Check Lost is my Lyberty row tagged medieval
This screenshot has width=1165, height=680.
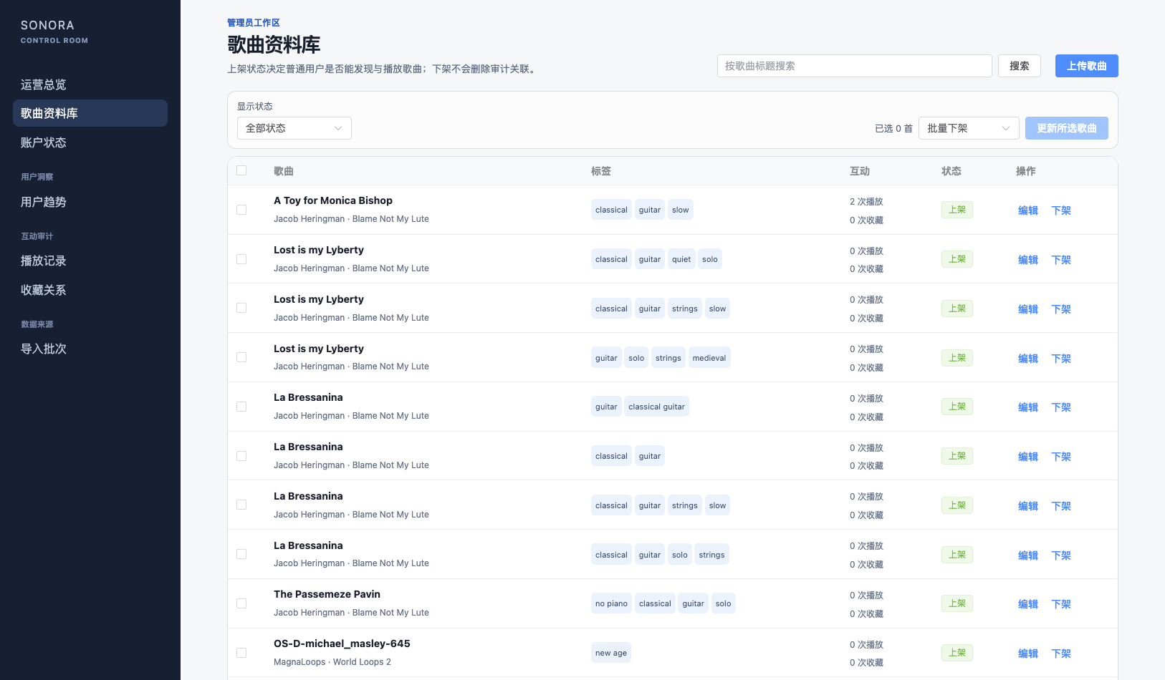(x=241, y=357)
